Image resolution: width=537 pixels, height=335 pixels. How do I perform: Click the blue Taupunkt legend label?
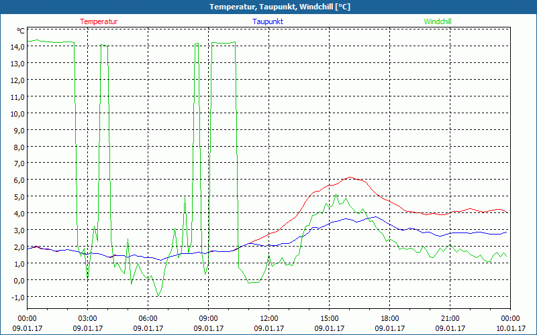268,21
